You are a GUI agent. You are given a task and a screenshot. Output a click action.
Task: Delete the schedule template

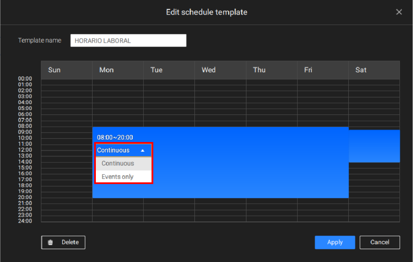pyautogui.click(x=63, y=242)
